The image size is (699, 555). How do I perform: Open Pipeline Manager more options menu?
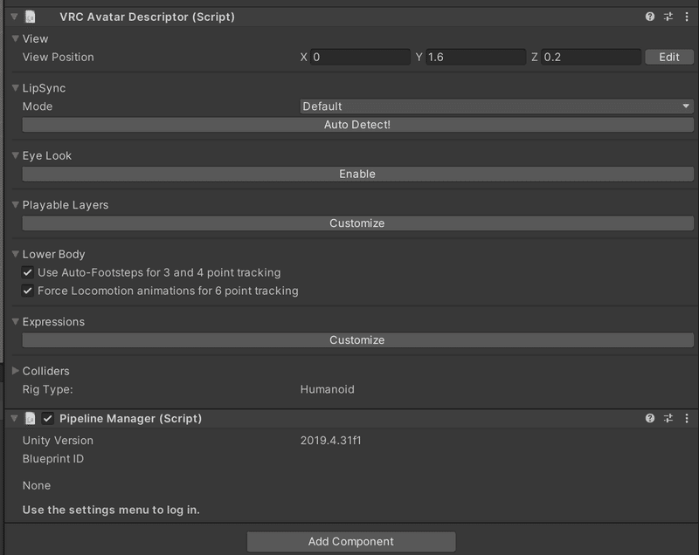[687, 418]
